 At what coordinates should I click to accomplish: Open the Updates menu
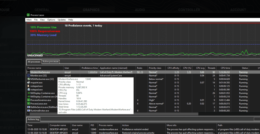62,20
